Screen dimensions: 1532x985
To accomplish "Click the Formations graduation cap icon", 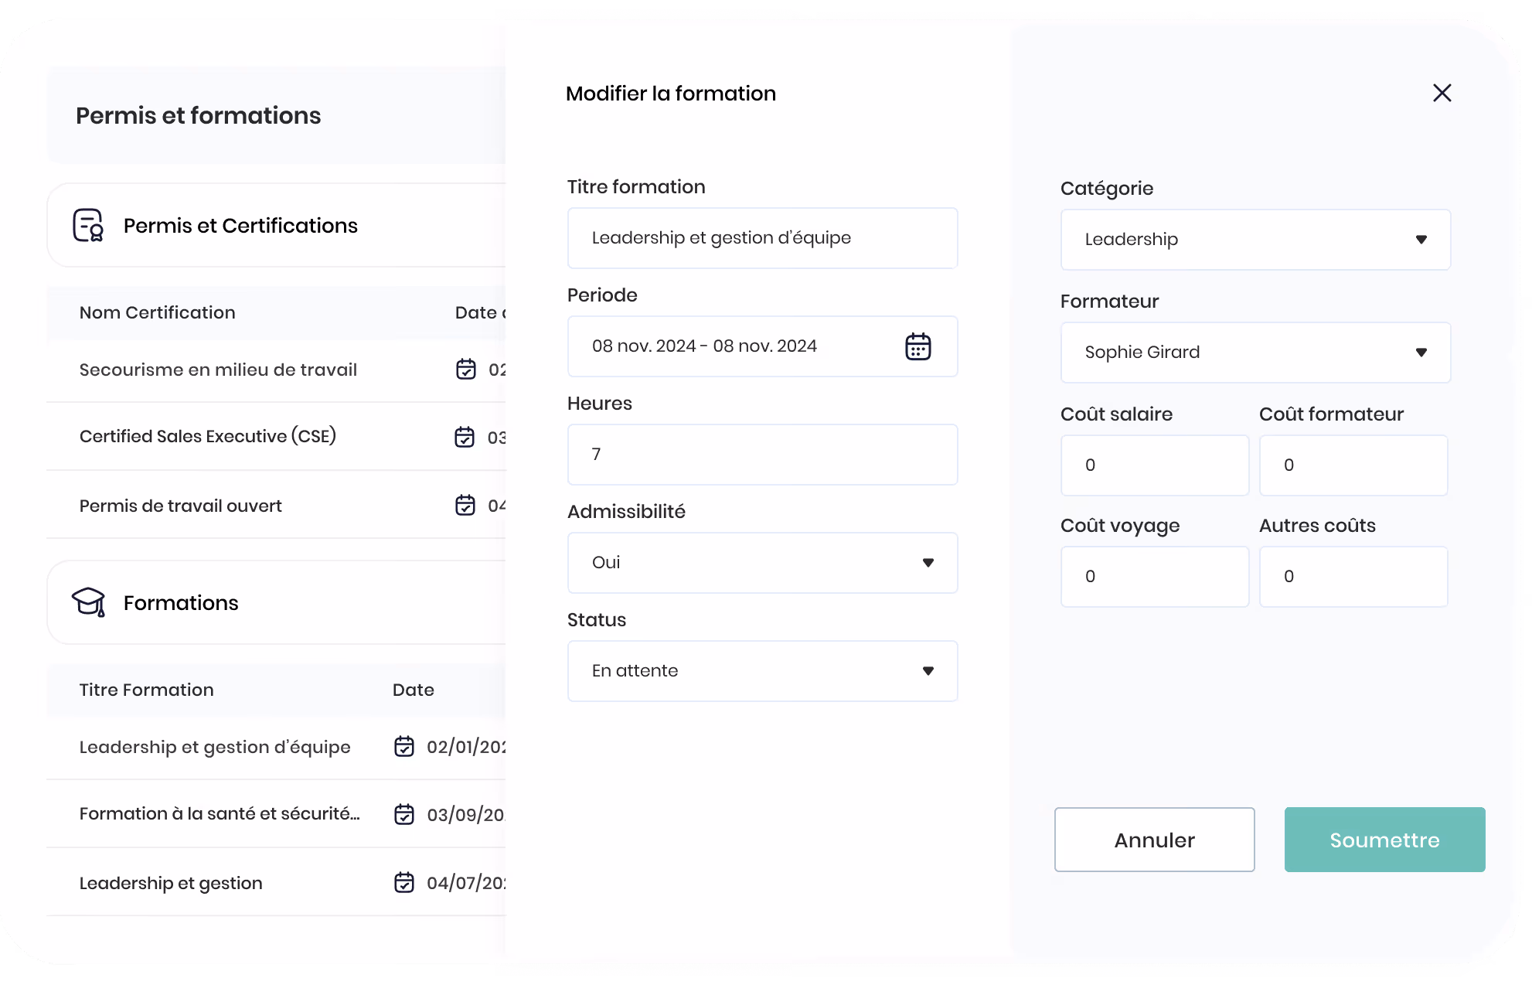I will 88,602.
